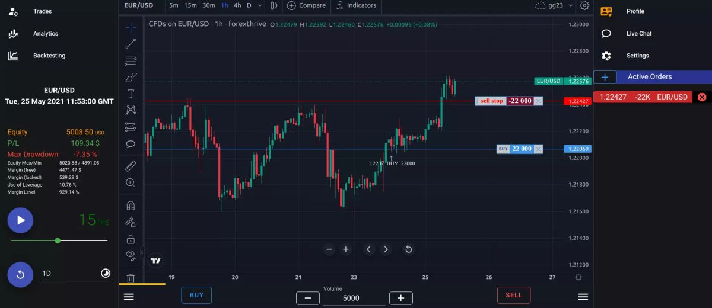Toggle magnet mode for drawings

(131, 206)
